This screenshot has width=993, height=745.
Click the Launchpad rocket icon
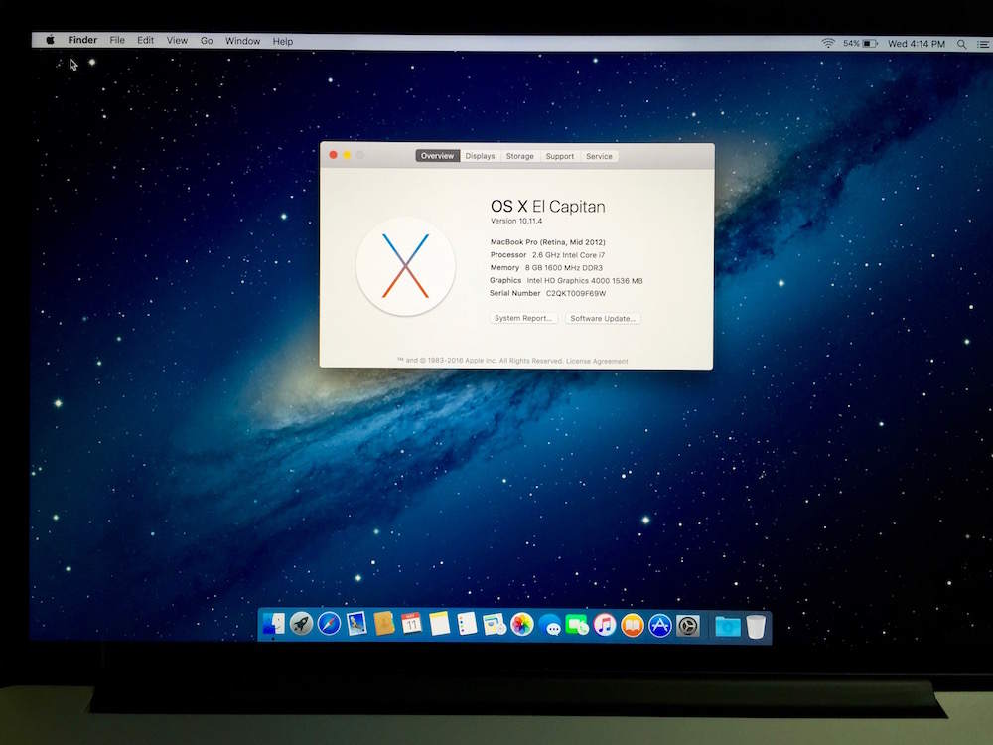301,624
